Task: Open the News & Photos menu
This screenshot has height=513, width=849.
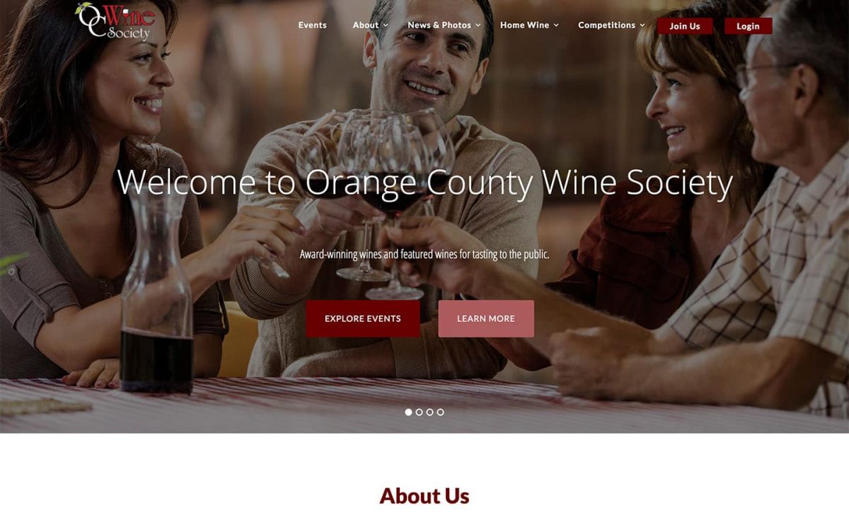Action: click(439, 25)
